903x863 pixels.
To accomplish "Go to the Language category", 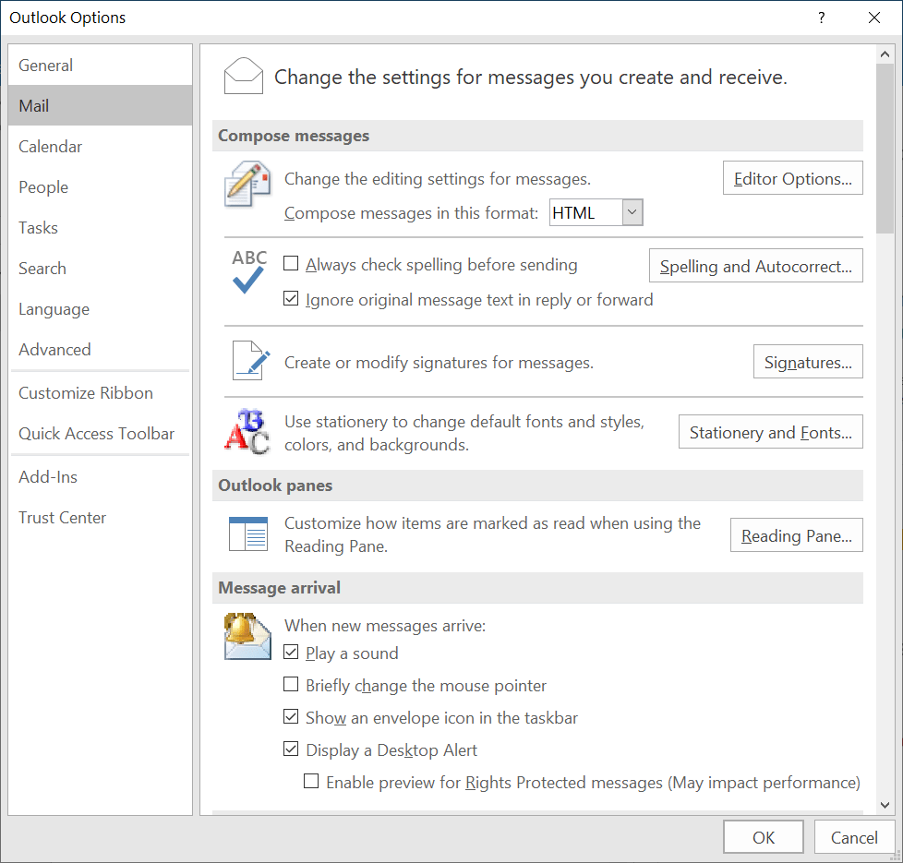I will (x=101, y=309).
